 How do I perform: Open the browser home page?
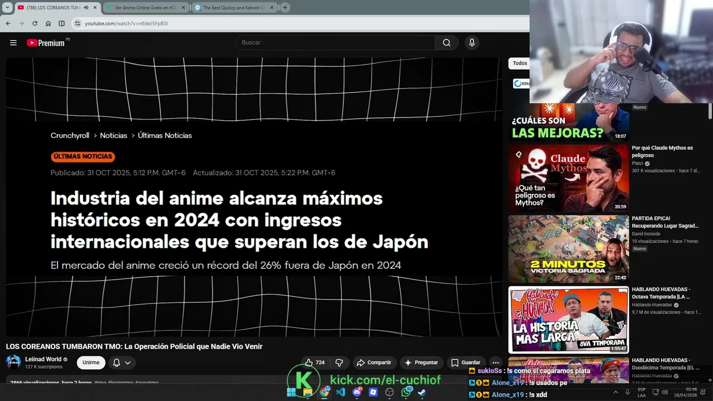48,23
